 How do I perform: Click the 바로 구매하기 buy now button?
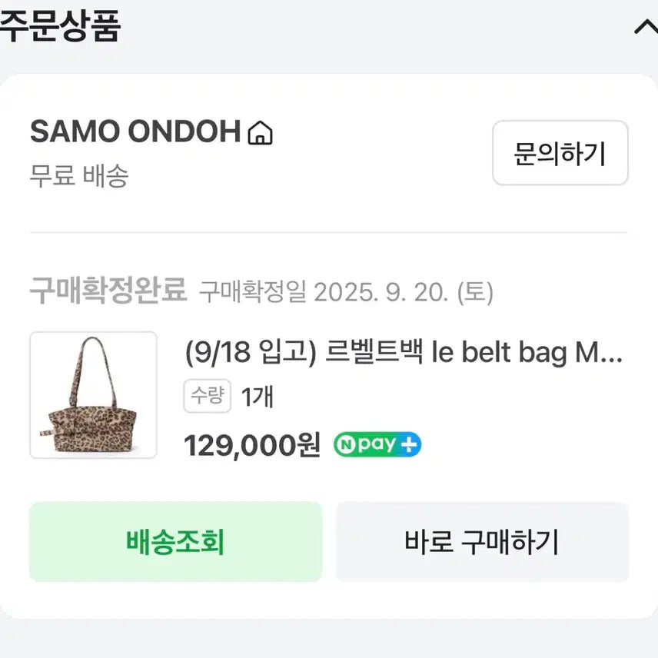[483, 541]
